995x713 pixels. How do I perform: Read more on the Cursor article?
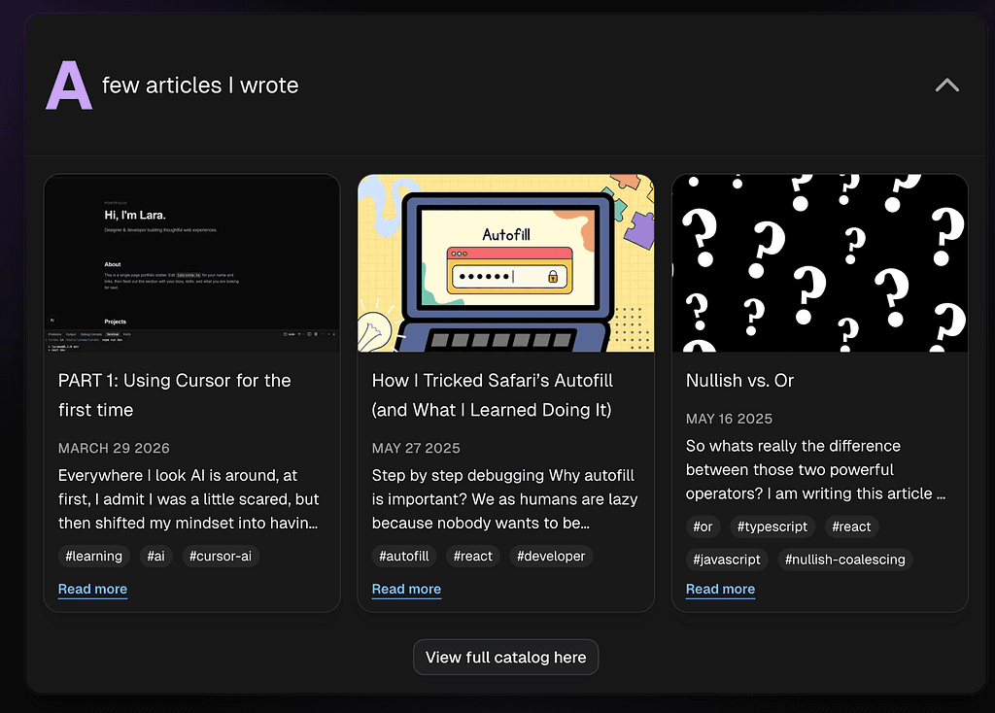pos(92,589)
